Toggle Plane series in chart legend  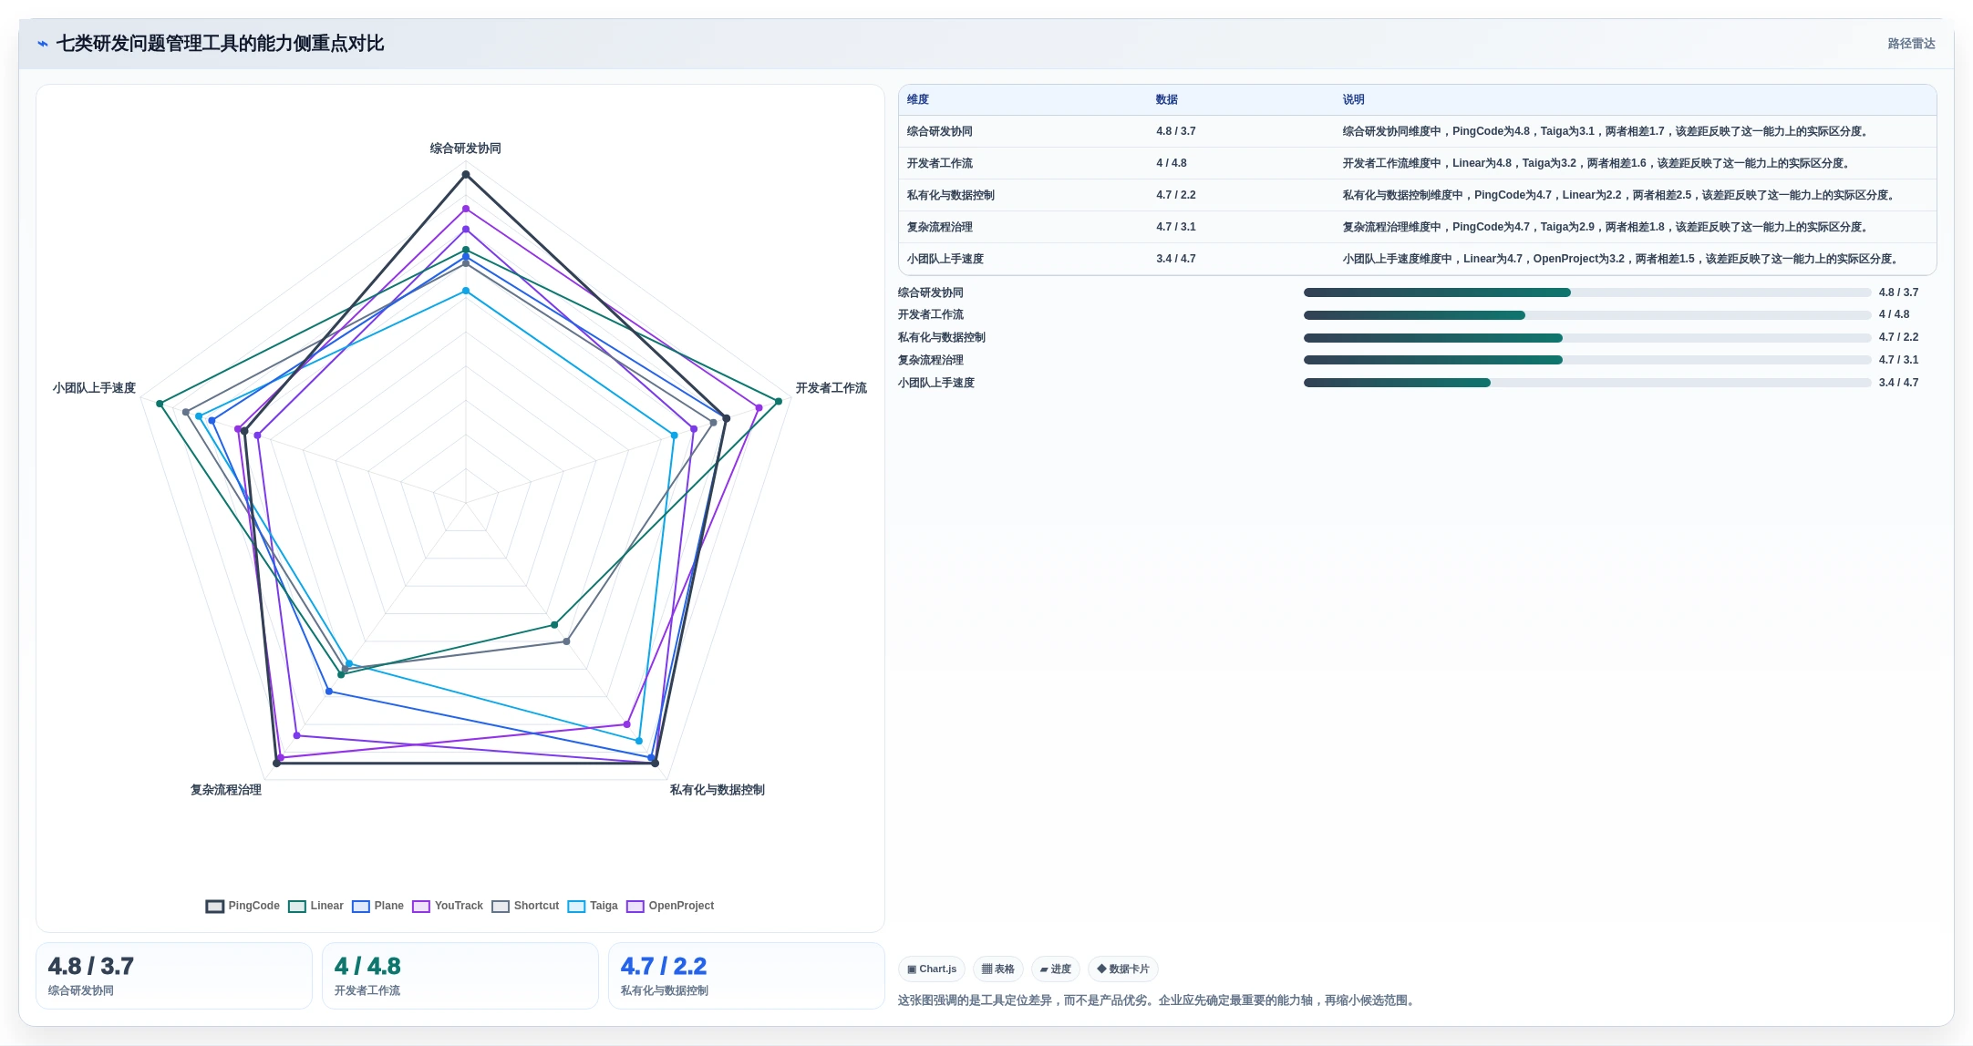pyautogui.click(x=377, y=906)
